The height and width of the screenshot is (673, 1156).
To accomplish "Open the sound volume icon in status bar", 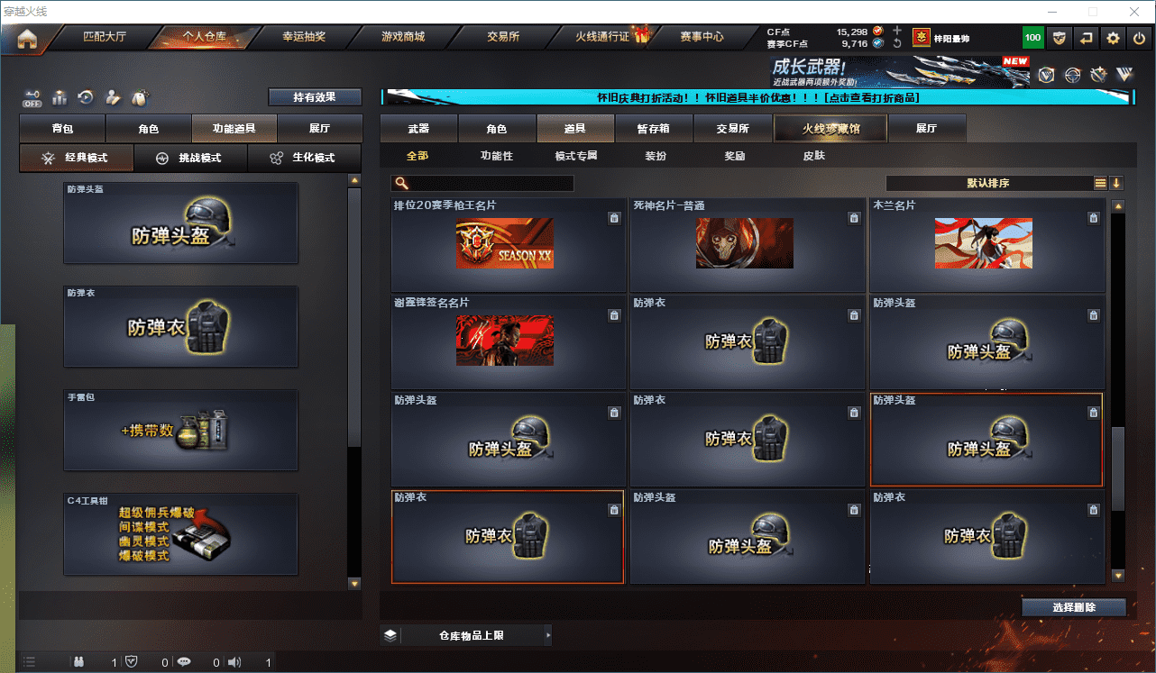I will click(x=234, y=662).
